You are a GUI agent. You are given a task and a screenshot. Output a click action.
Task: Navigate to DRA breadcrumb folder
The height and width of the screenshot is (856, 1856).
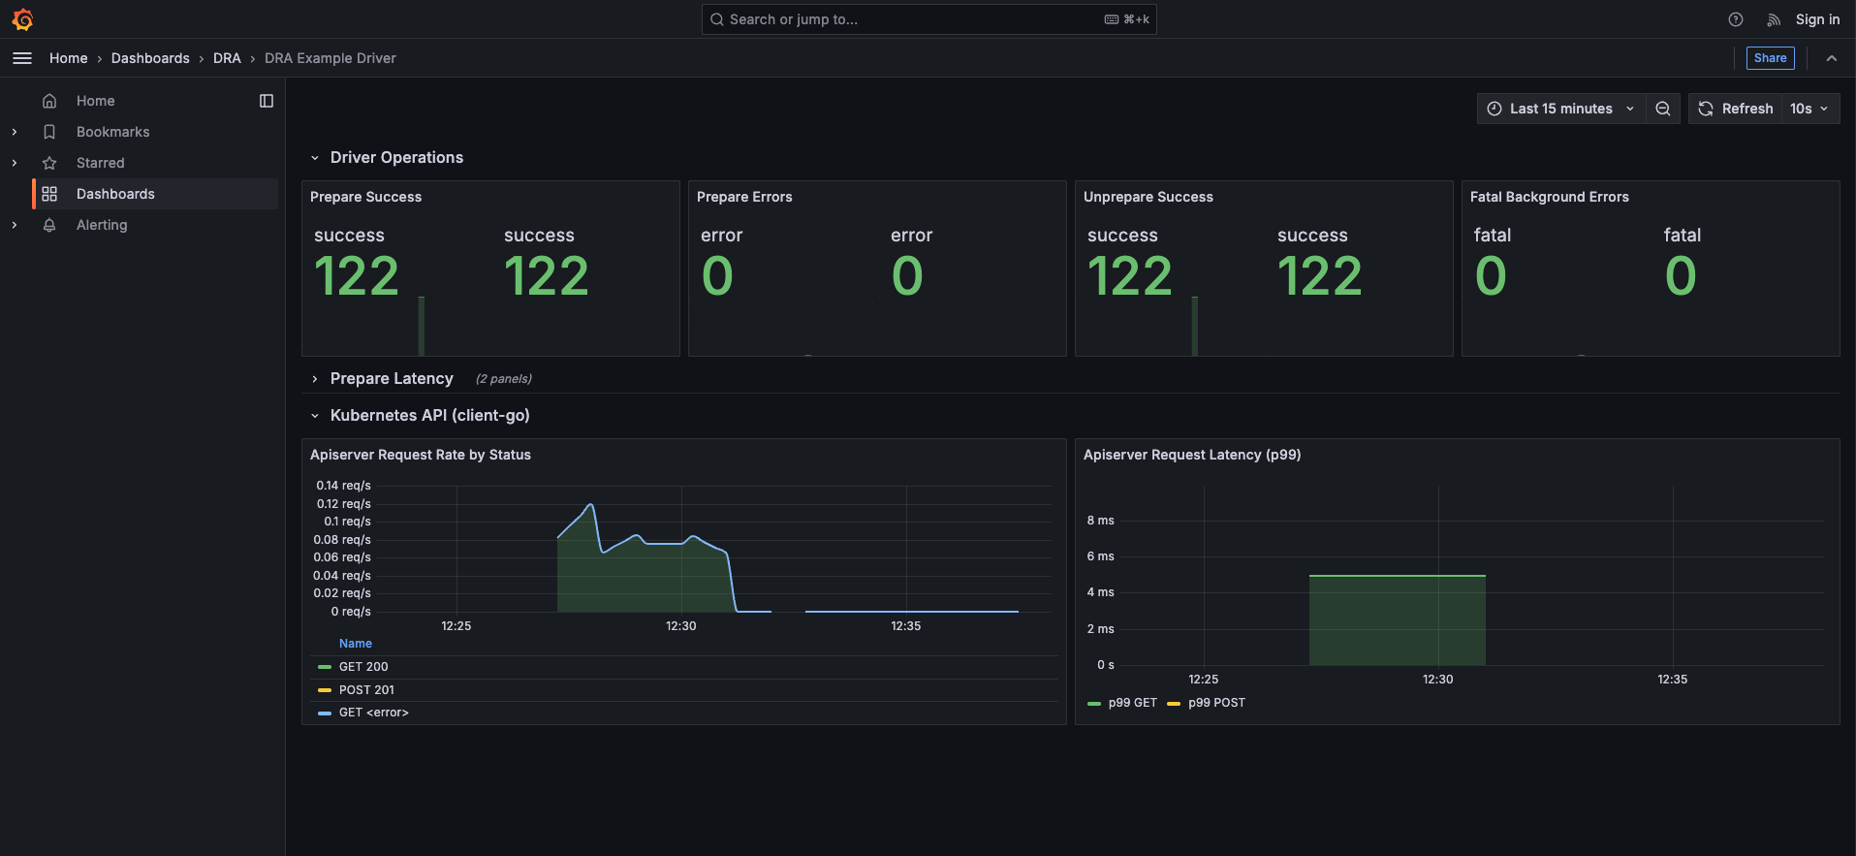tap(227, 58)
